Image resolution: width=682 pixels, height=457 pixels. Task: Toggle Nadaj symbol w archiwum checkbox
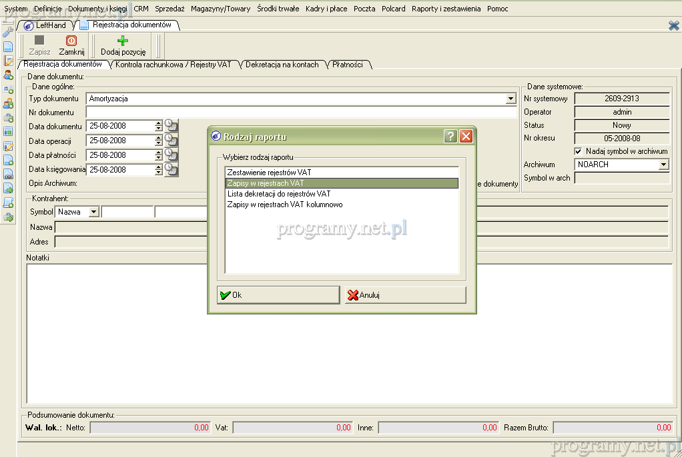tap(579, 151)
